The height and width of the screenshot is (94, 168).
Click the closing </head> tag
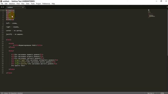click(12, 47)
